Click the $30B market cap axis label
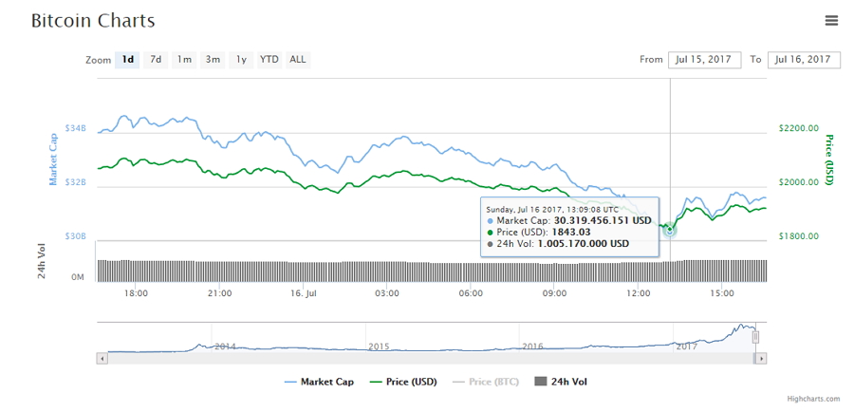The width and height of the screenshot is (854, 412). 76,236
